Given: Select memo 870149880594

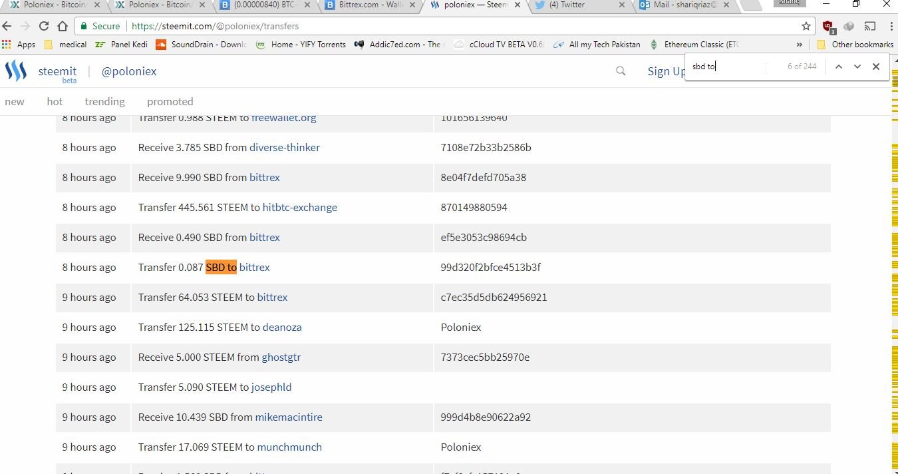Looking at the screenshot, I should [x=474, y=208].
